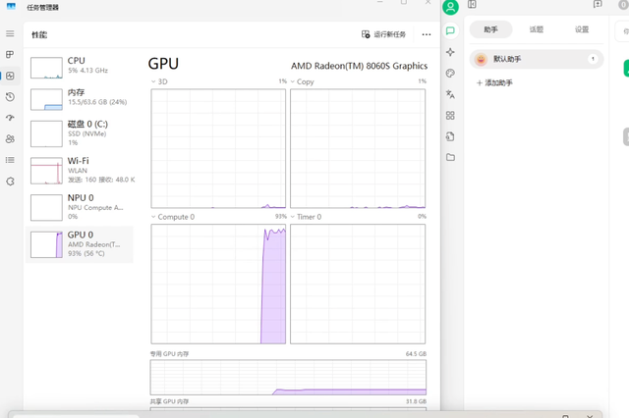Open the App history page icon
629x418 pixels.
[x=10, y=97]
